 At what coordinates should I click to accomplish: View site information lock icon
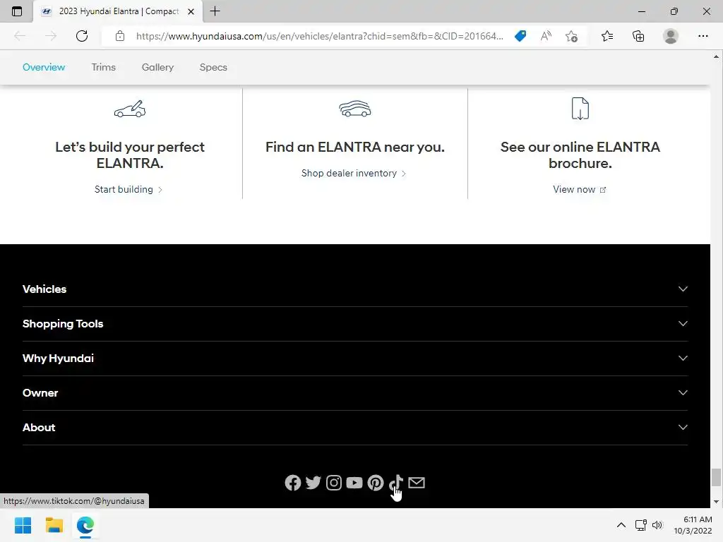coord(120,36)
